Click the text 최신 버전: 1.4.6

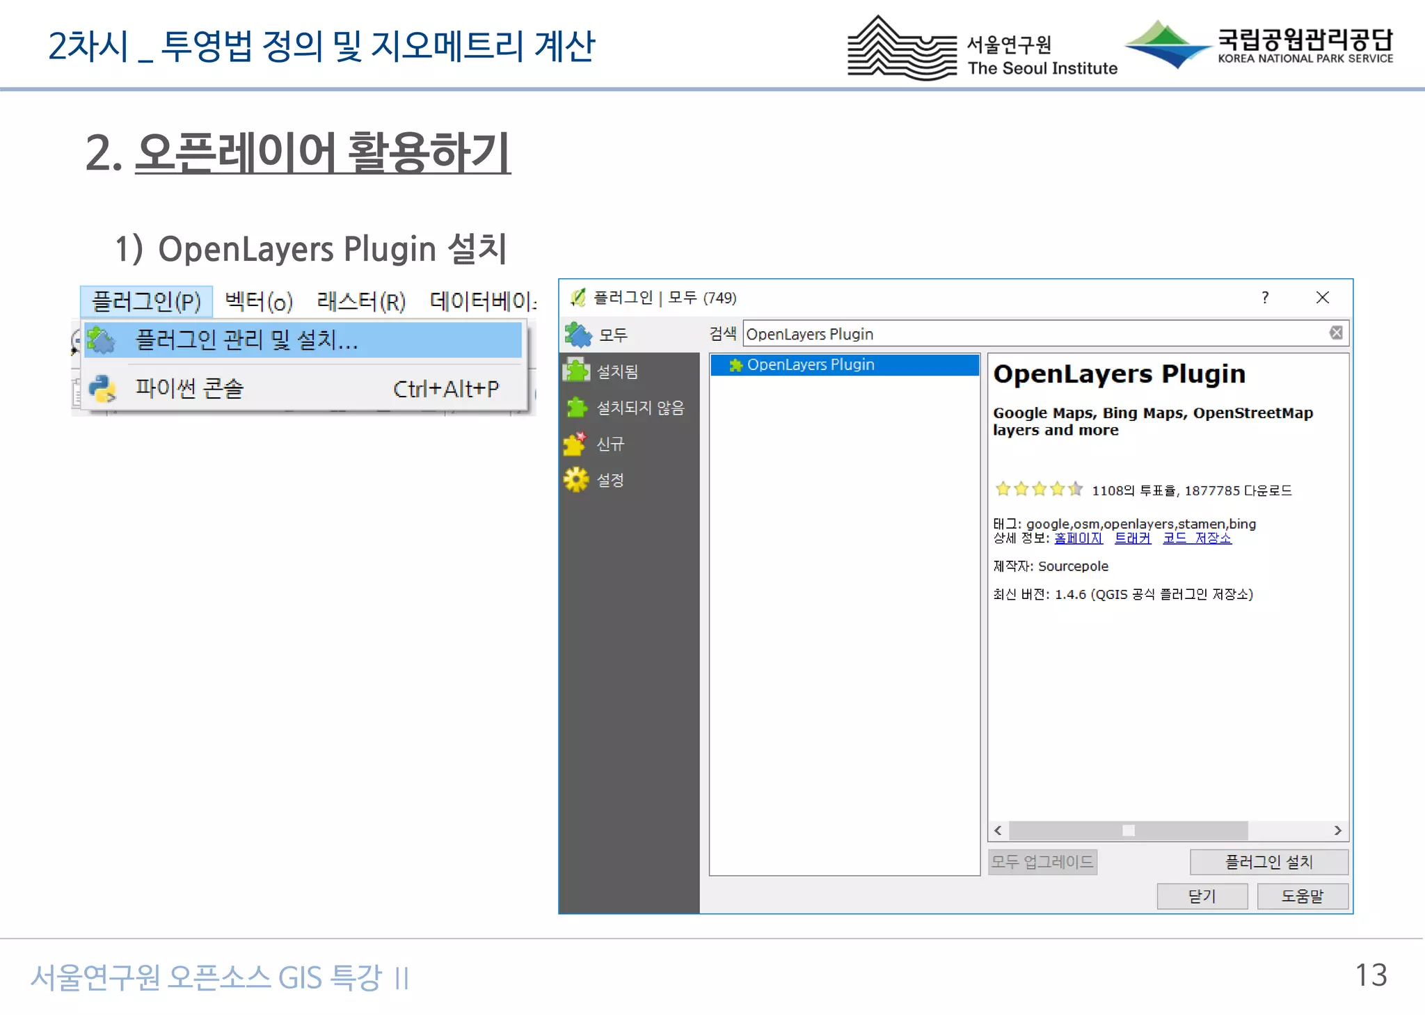pos(1040,594)
